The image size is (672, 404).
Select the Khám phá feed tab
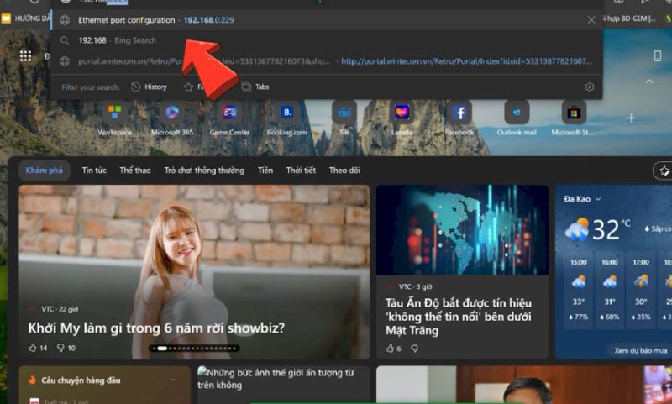[x=45, y=171]
